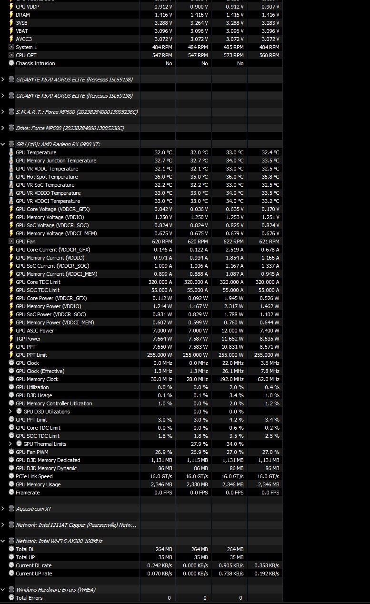Select the GPU Memory Power (VDDCI_MEM) row
Screen dimensions: 370x604
point(141,322)
